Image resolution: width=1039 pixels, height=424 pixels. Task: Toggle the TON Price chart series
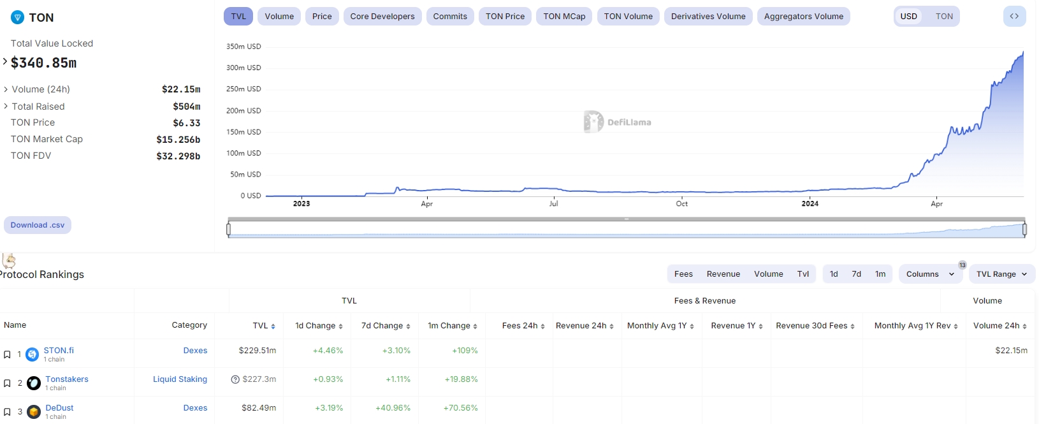505,17
